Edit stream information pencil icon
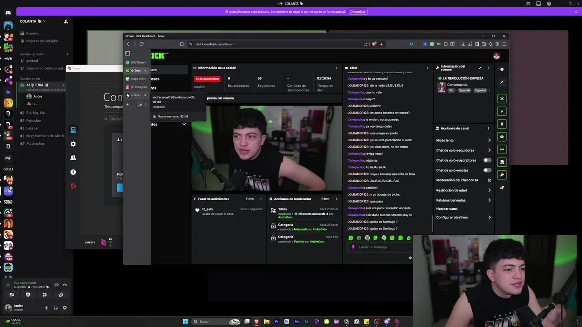This screenshot has height=327, width=582. tap(480, 68)
